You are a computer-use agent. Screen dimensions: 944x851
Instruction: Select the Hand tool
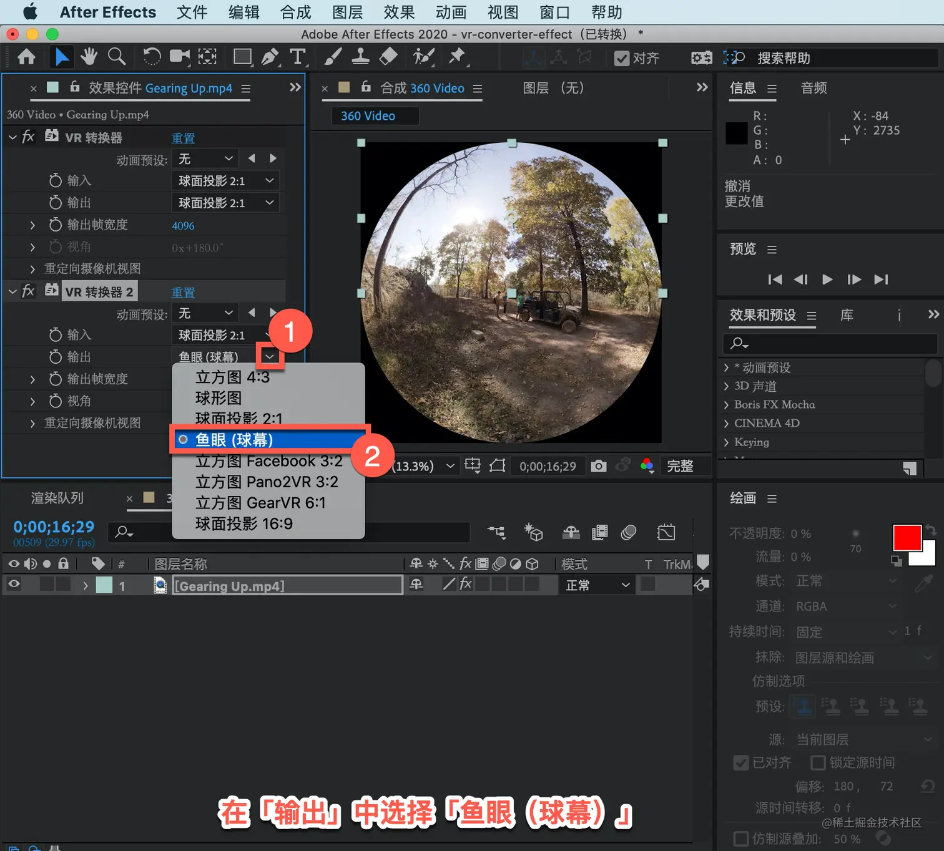(x=89, y=57)
